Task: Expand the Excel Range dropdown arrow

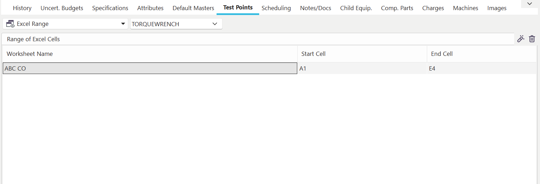Action: (x=123, y=24)
